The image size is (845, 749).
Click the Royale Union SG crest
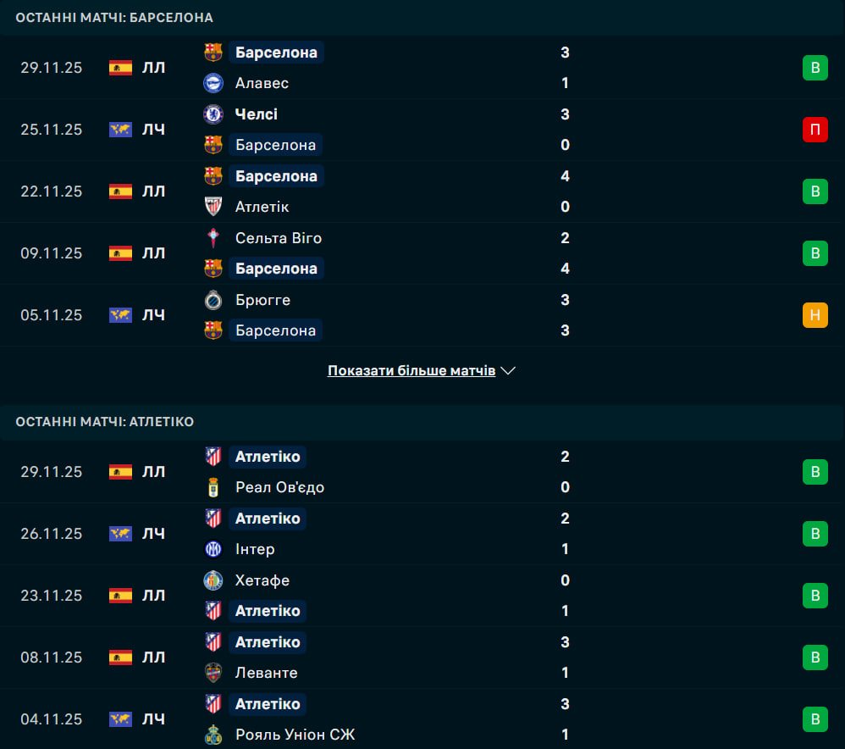(x=213, y=735)
